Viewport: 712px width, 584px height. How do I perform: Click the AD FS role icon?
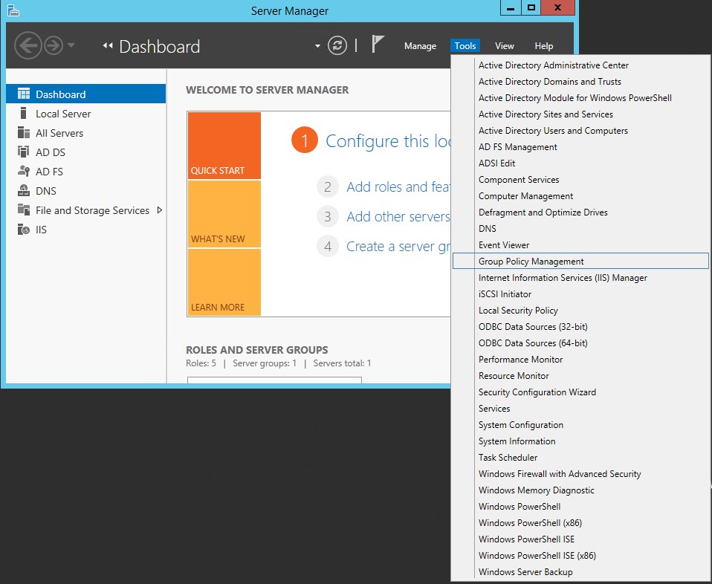(24, 172)
